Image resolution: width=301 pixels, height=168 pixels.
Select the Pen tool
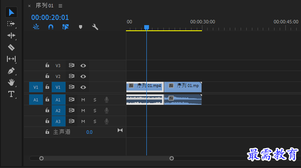[11, 71]
